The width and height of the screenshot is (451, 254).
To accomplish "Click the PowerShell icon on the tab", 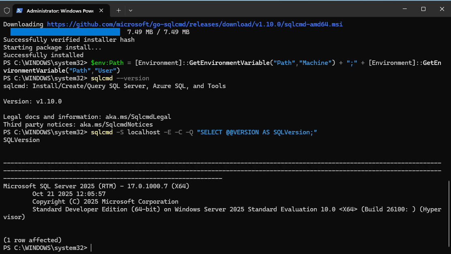I will (19, 11).
